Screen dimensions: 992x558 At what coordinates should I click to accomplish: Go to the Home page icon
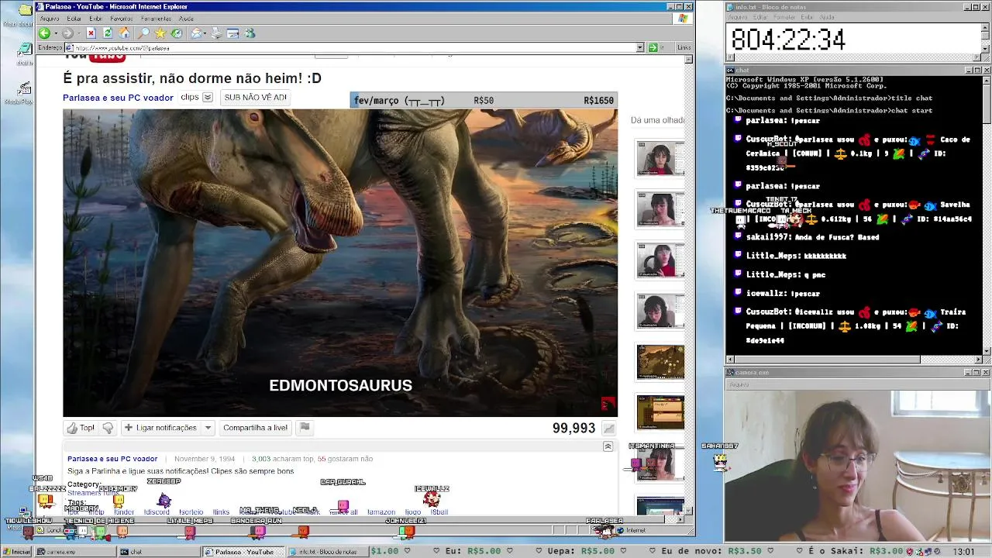tap(124, 33)
